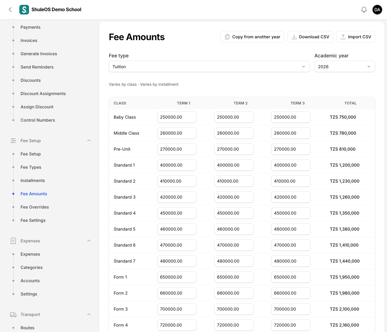Click the Transport truck icon

click(13, 314)
